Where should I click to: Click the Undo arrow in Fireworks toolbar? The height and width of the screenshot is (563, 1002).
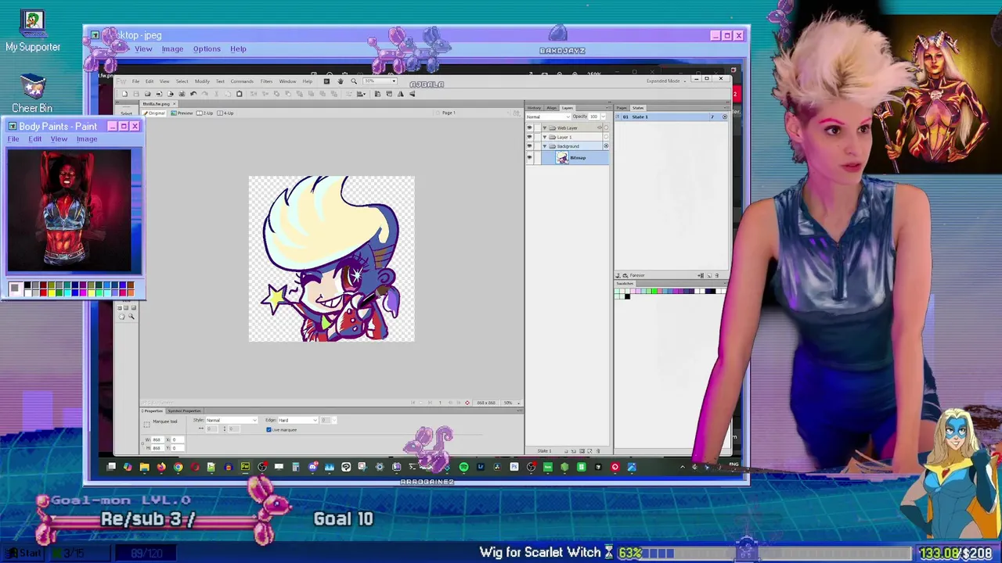coord(193,94)
